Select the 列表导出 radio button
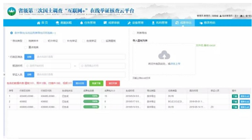The width and height of the screenshot is (252, 140). click(134, 33)
